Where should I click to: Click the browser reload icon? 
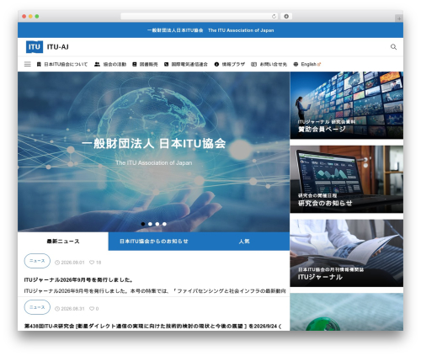pyautogui.click(x=274, y=16)
